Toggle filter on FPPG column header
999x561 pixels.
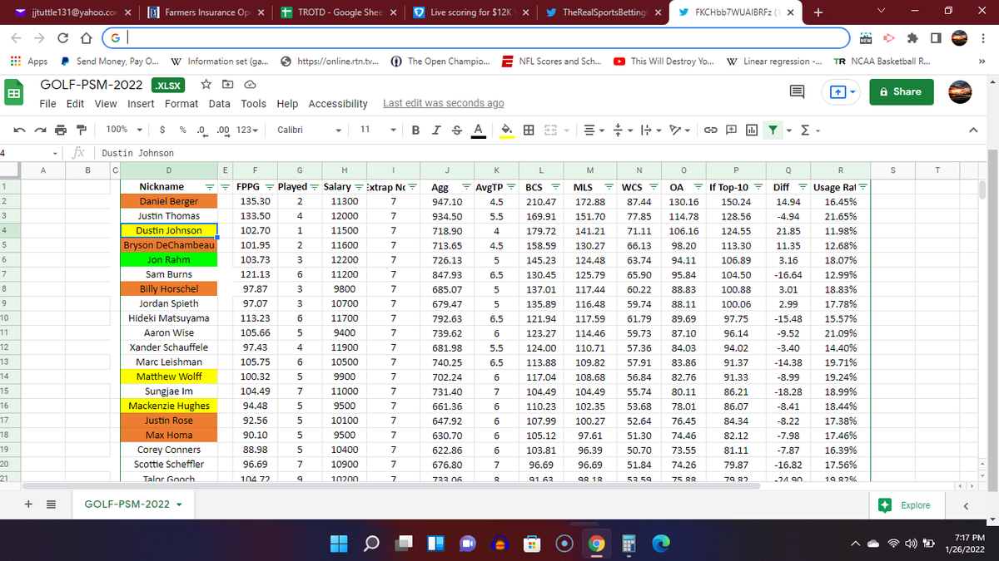269,187
